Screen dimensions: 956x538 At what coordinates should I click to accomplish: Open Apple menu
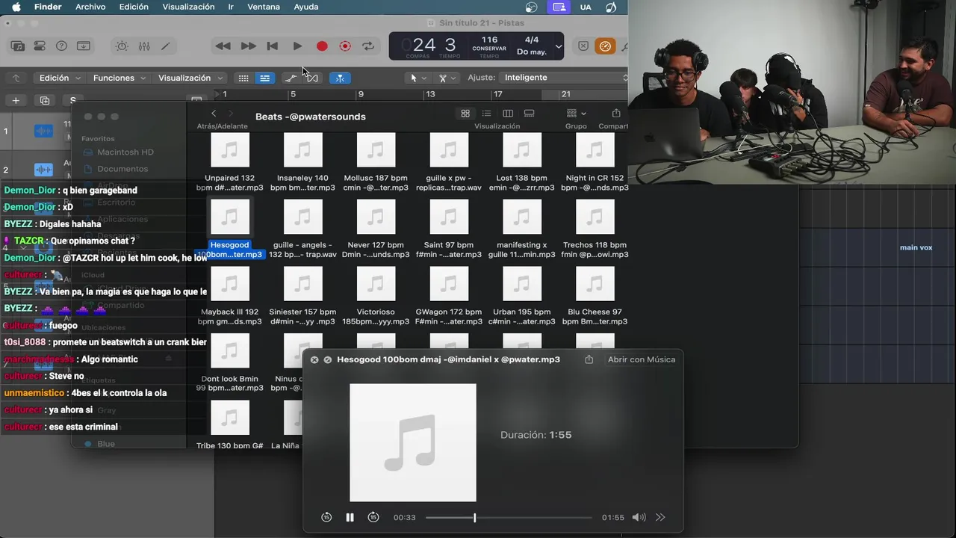coord(16,7)
